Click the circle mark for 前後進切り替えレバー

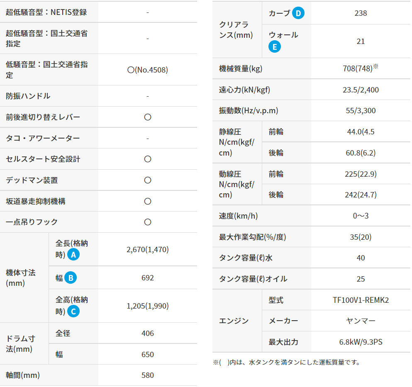pos(147,117)
